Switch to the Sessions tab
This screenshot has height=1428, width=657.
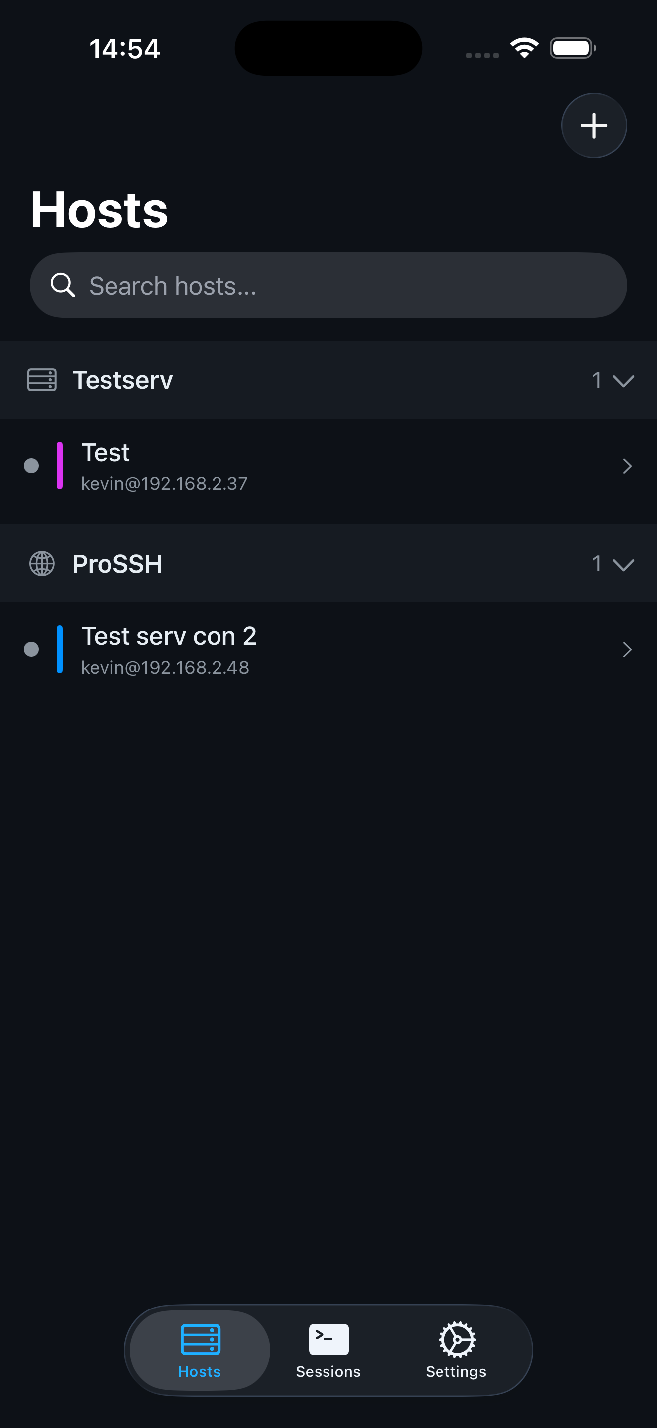pos(328,1351)
